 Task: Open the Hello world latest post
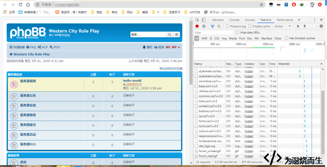click(x=132, y=81)
